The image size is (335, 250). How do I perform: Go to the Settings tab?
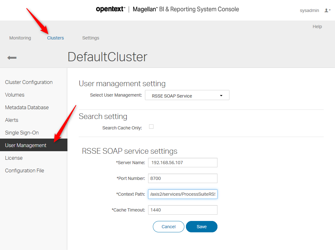(x=91, y=38)
